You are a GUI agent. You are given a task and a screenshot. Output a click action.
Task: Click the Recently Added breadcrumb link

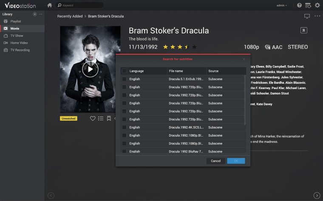(x=69, y=17)
